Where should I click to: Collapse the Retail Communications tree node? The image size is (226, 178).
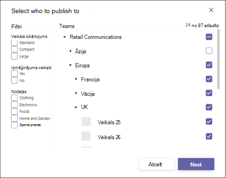coord(65,37)
